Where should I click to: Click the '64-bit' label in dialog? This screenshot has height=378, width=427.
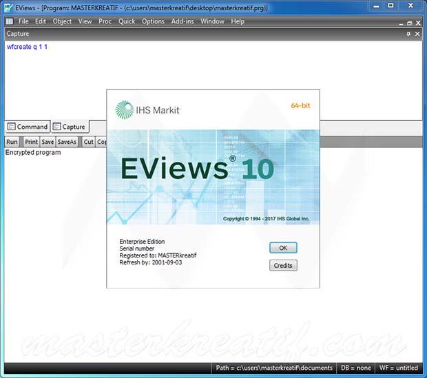[300, 105]
